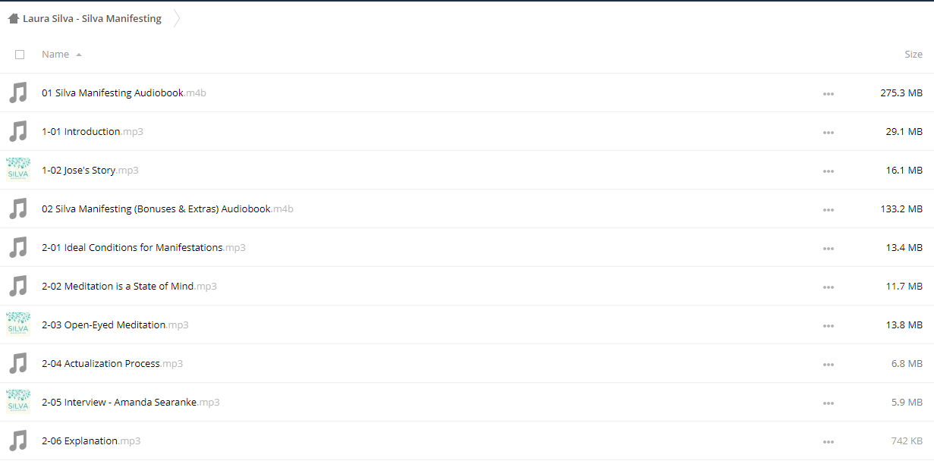Click the music note icon for 1-01 Introduction

17,132
